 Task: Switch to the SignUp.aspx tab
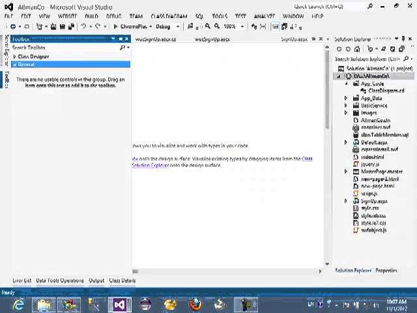(x=295, y=39)
